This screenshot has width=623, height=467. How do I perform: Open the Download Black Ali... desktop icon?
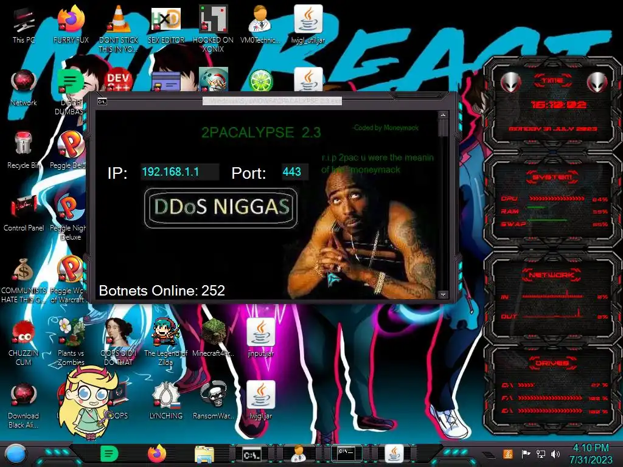tap(24, 405)
